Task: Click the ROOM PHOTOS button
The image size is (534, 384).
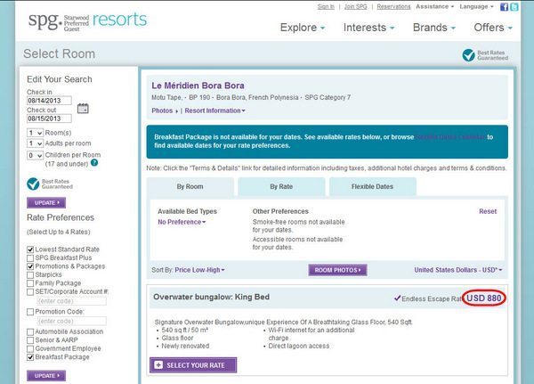Action: [338, 270]
